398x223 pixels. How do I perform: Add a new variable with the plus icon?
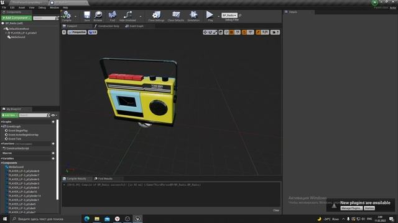click(53, 159)
